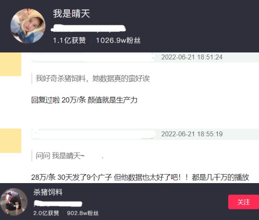Follow 杀猪饲料 with the red 关注 button
Image resolution: width=259 pixels, height=220 pixels.
243,202
